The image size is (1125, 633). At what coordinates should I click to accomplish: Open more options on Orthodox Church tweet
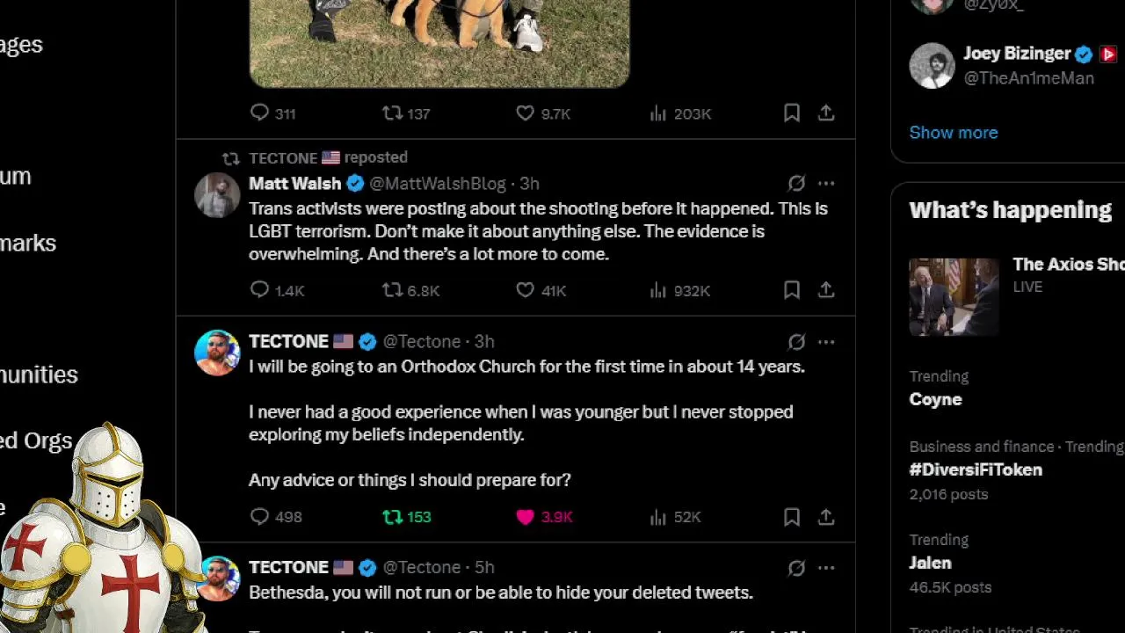[826, 342]
